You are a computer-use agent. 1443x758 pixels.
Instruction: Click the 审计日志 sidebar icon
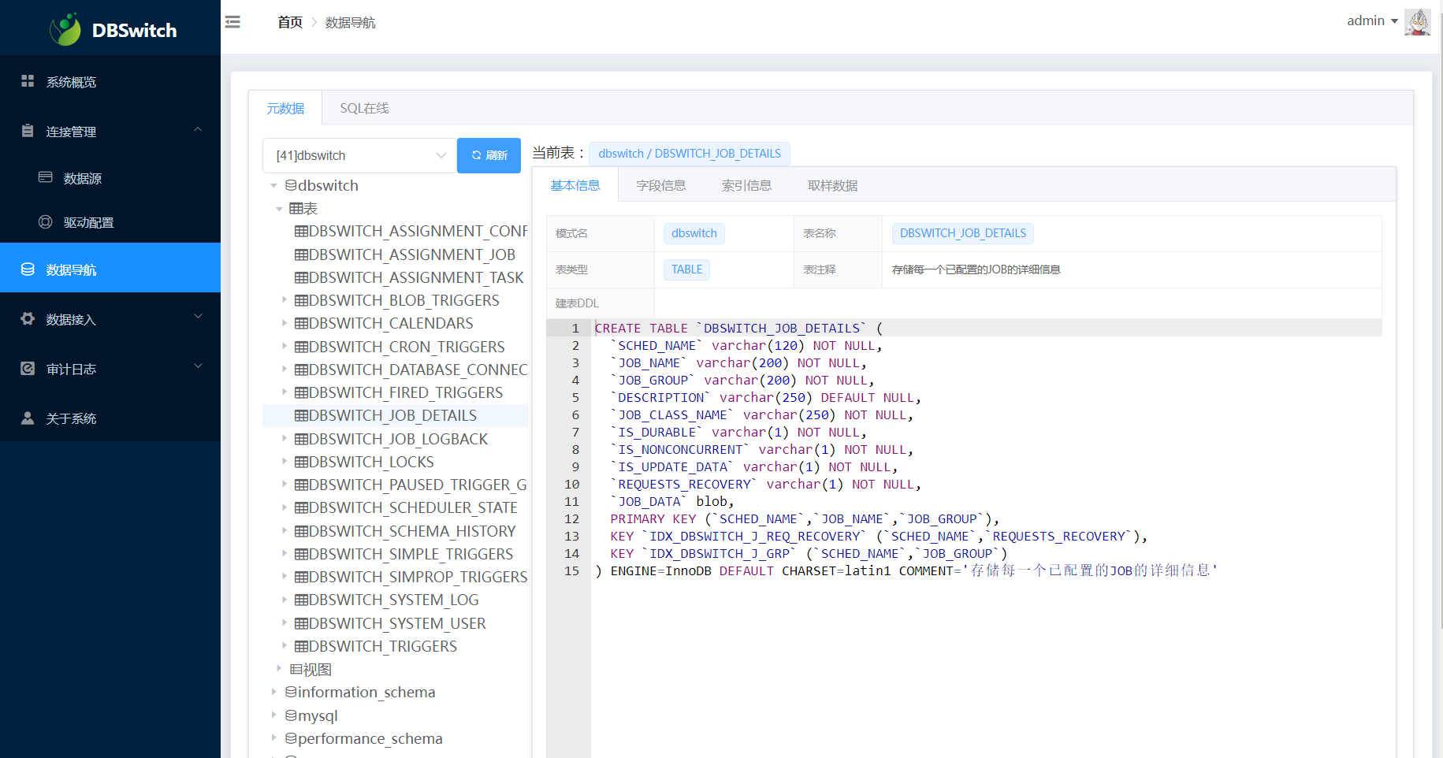[x=28, y=369]
